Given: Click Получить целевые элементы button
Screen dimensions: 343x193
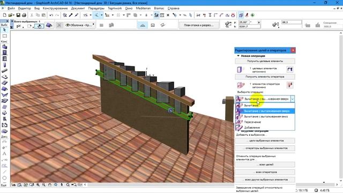Looking at the screenshot, I should [x=265, y=61].
